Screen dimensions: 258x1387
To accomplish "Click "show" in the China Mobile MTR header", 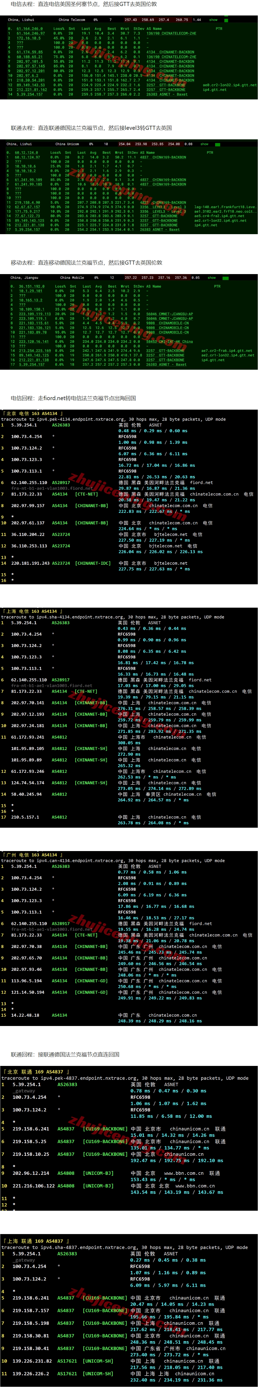I will pos(212,278).
